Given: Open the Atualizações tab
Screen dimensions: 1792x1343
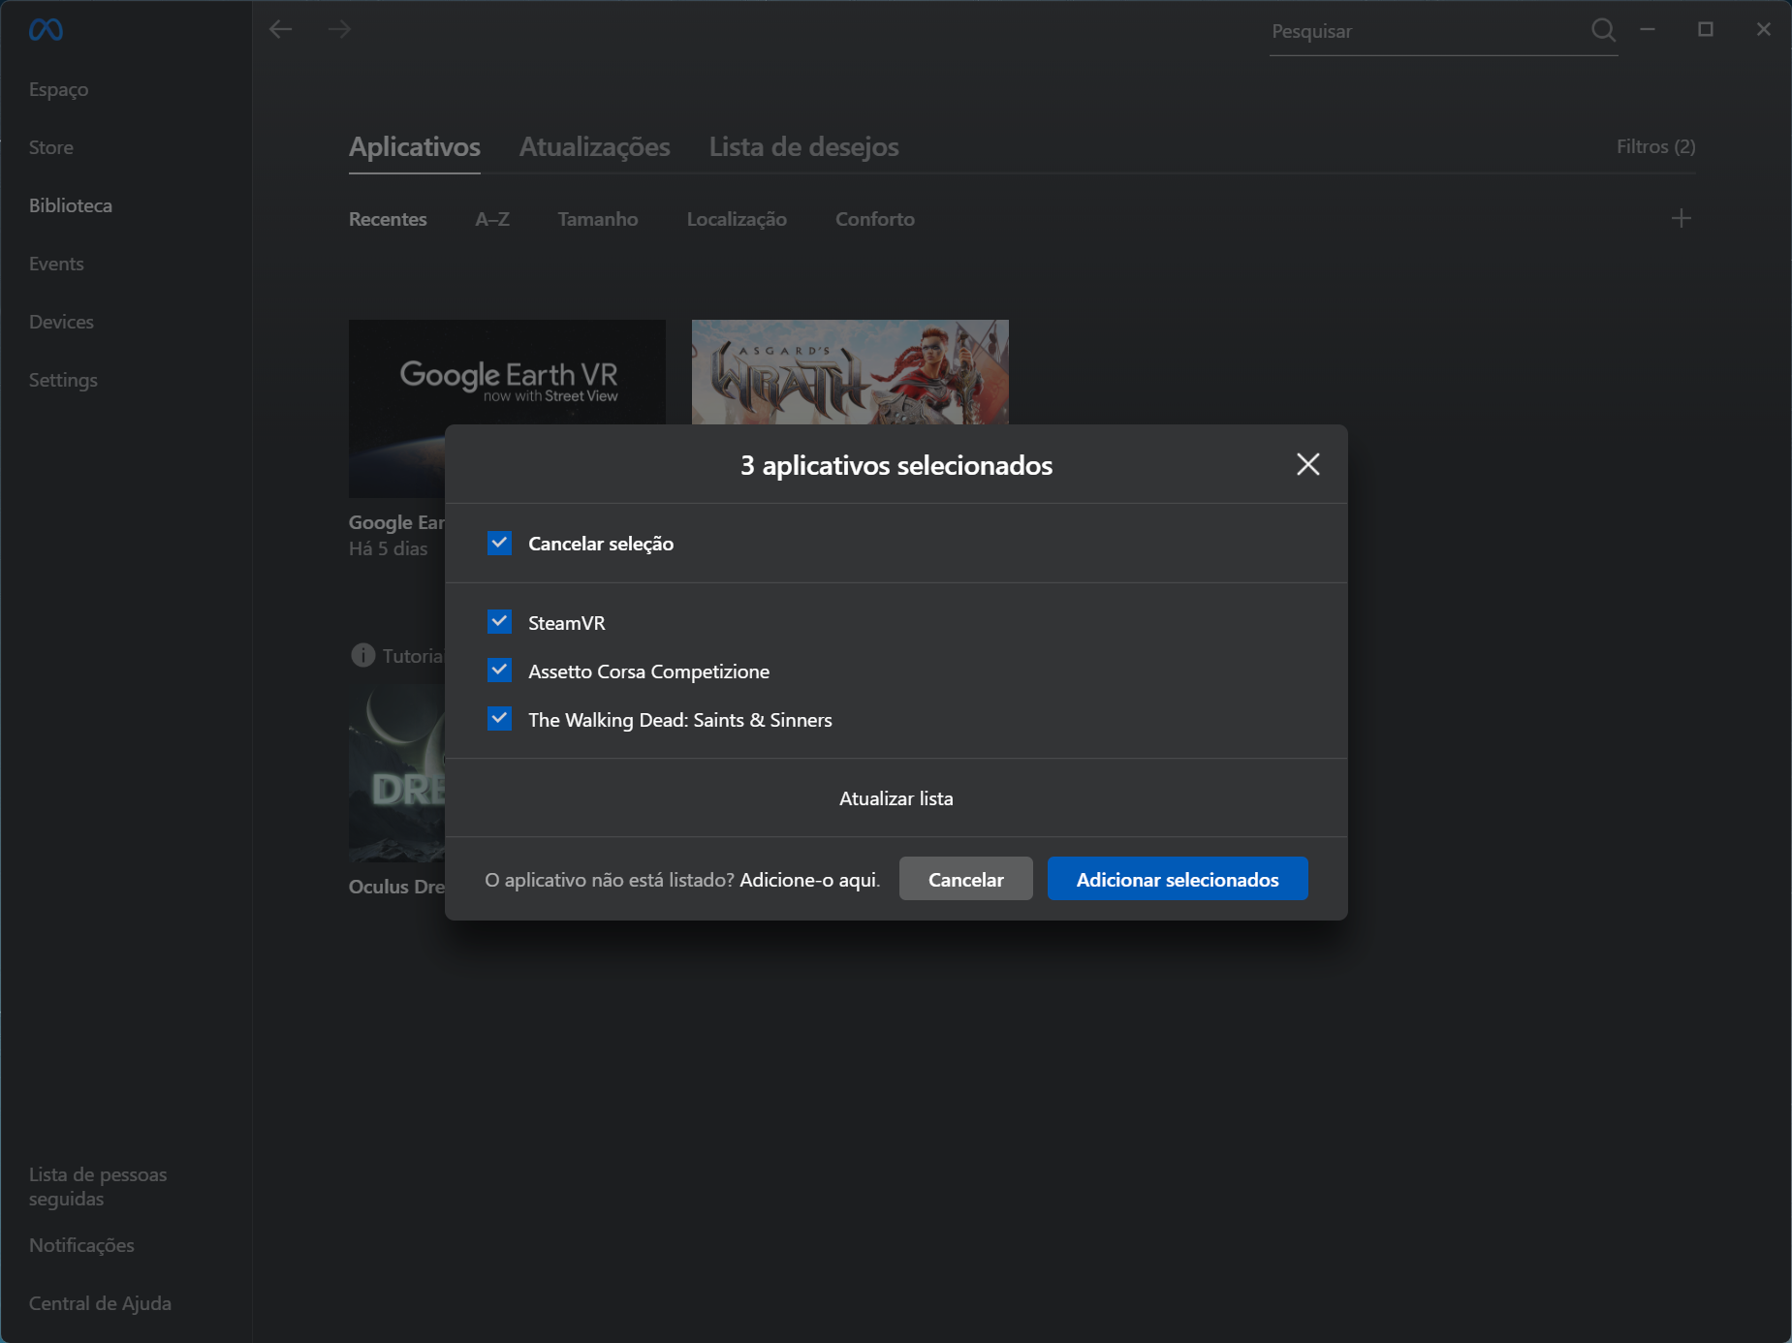Looking at the screenshot, I should pyautogui.click(x=595, y=147).
